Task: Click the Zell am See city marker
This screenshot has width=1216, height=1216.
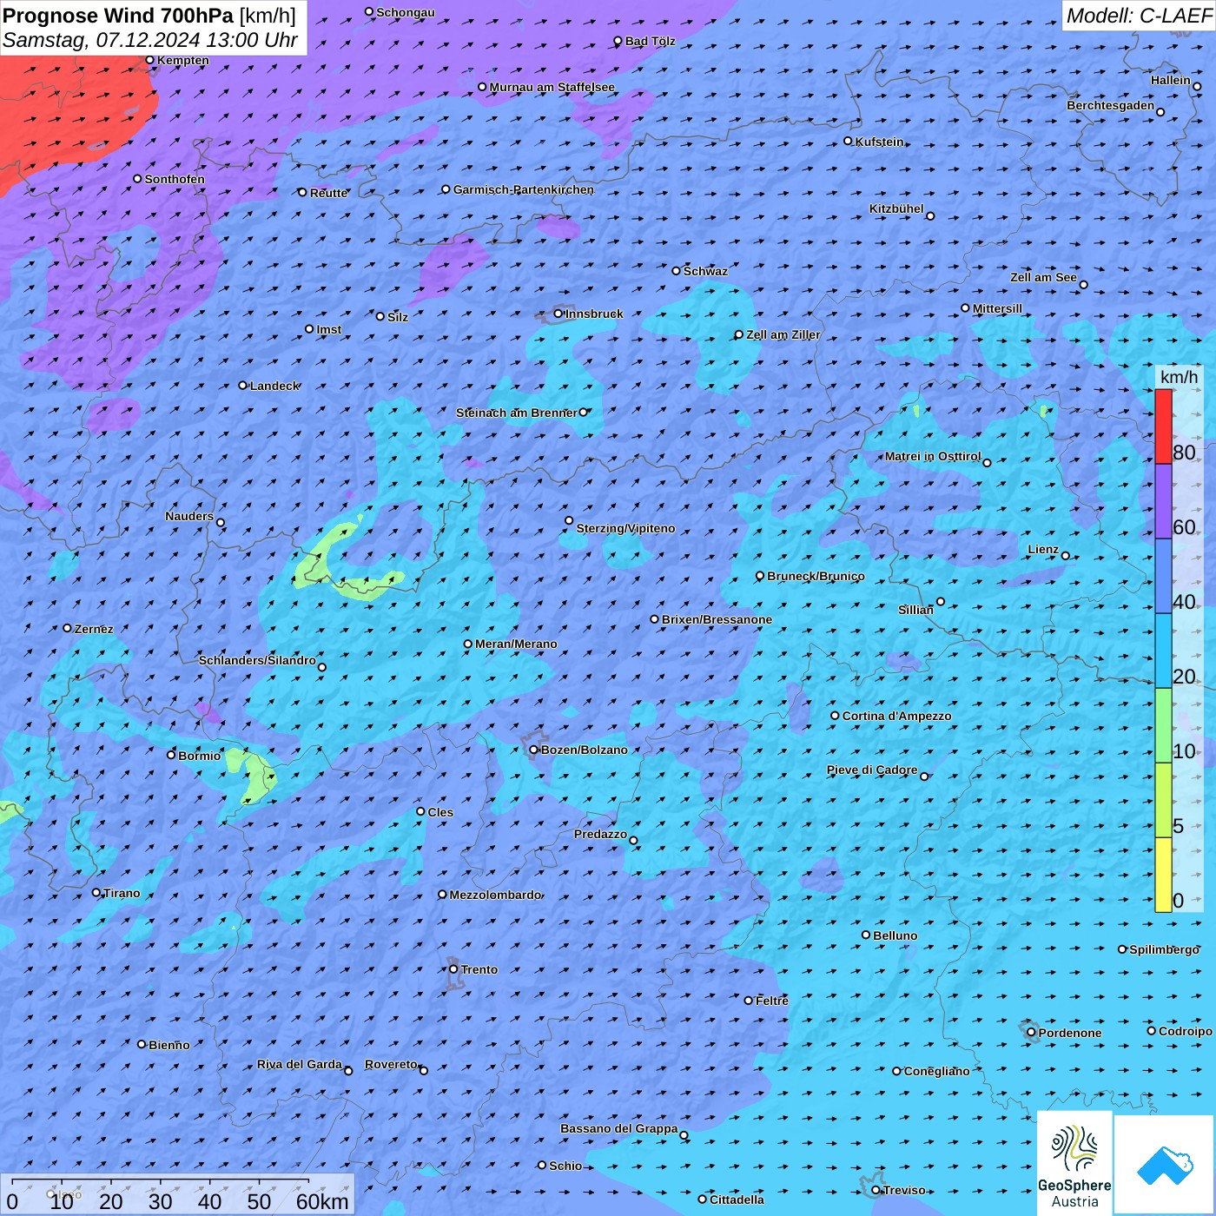Action: coord(1083,285)
